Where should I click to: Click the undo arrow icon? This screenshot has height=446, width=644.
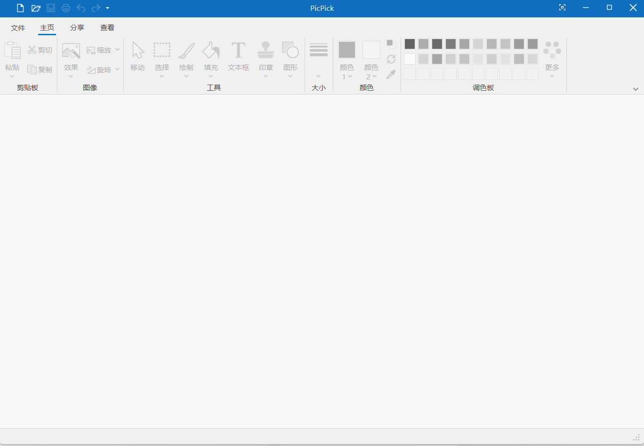[80, 8]
